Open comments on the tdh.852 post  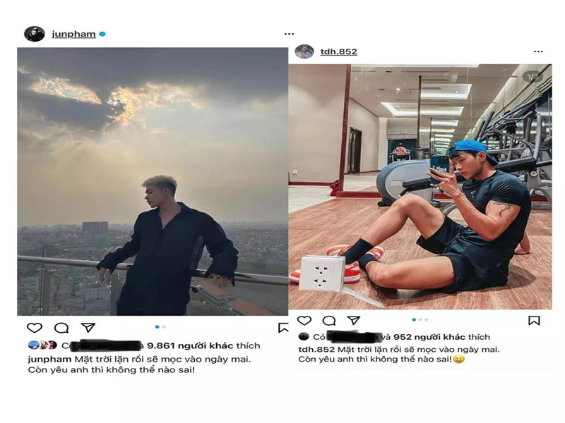[x=329, y=321]
